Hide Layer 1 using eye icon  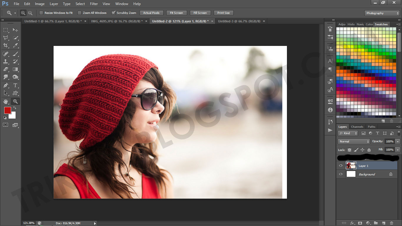tap(341, 166)
